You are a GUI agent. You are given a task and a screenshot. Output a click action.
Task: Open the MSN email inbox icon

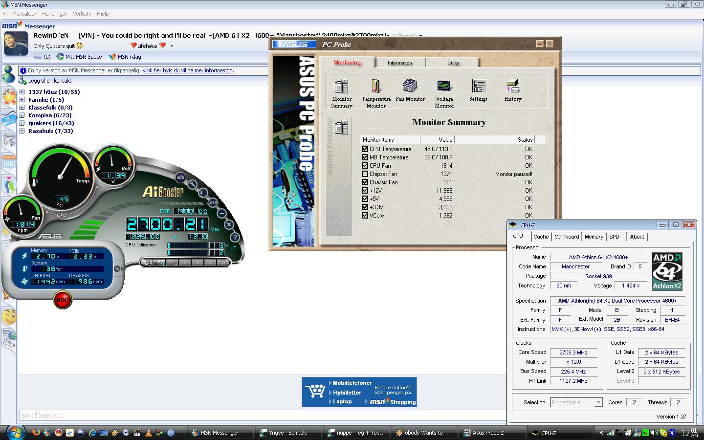tap(38, 57)
